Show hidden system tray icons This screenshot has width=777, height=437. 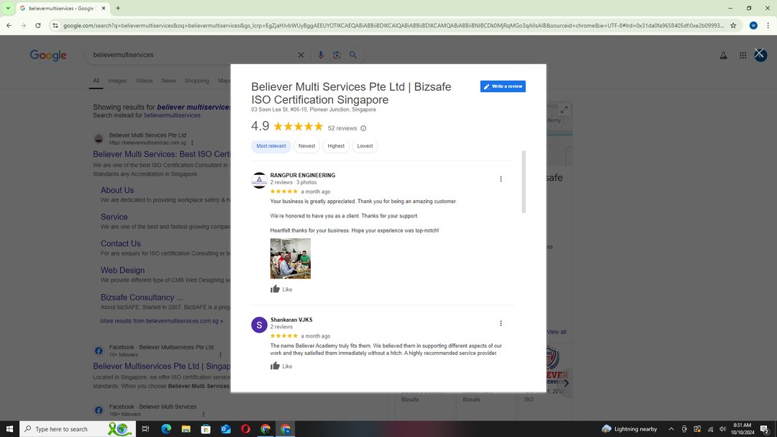(671, 429)
